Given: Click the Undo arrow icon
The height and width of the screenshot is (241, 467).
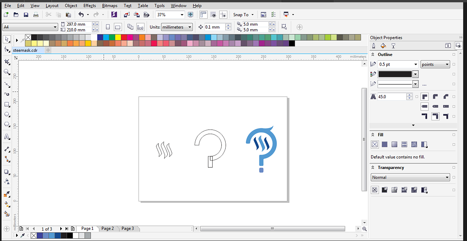Looking at the screenshot, I should (x=81, y=15).
